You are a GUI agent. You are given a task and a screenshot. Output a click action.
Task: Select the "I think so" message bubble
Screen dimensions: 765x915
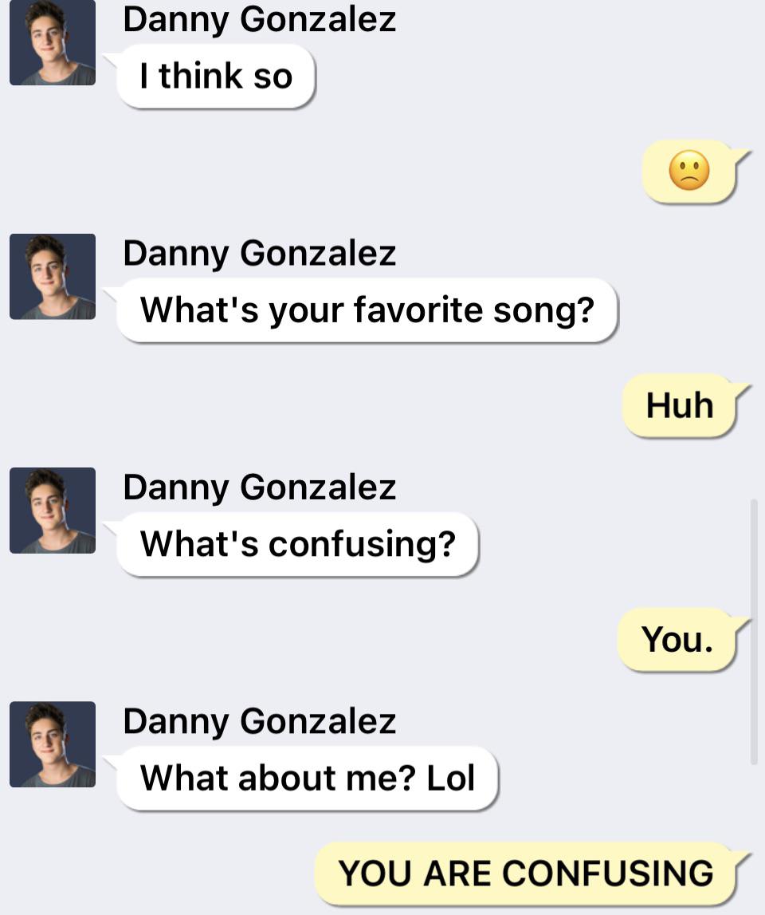[x=216, y=77]
